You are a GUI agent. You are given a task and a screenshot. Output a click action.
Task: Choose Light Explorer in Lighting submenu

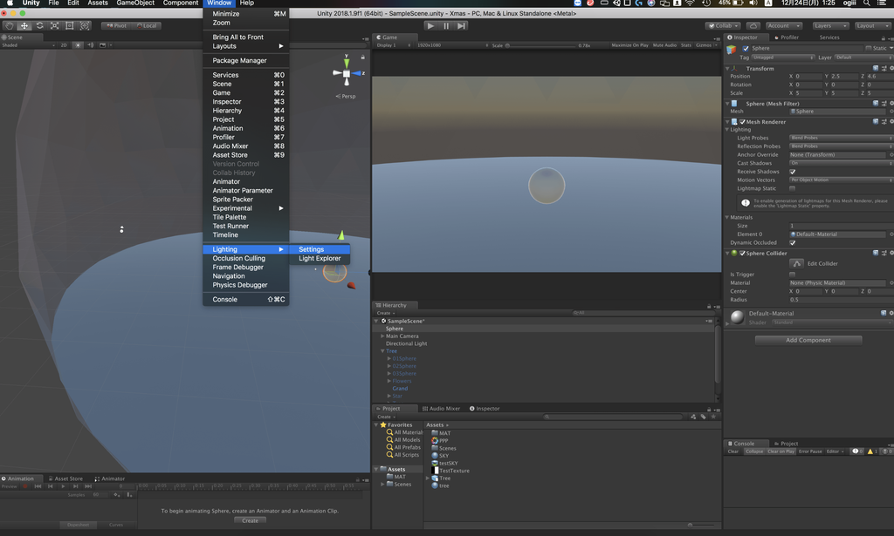pyautogui.click(x=320, y=258)
